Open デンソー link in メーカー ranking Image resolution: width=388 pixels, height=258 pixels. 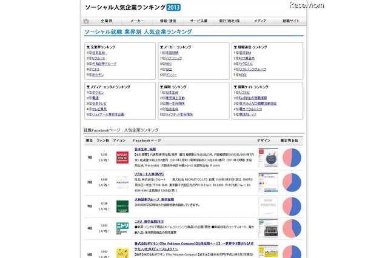(171, 75)
